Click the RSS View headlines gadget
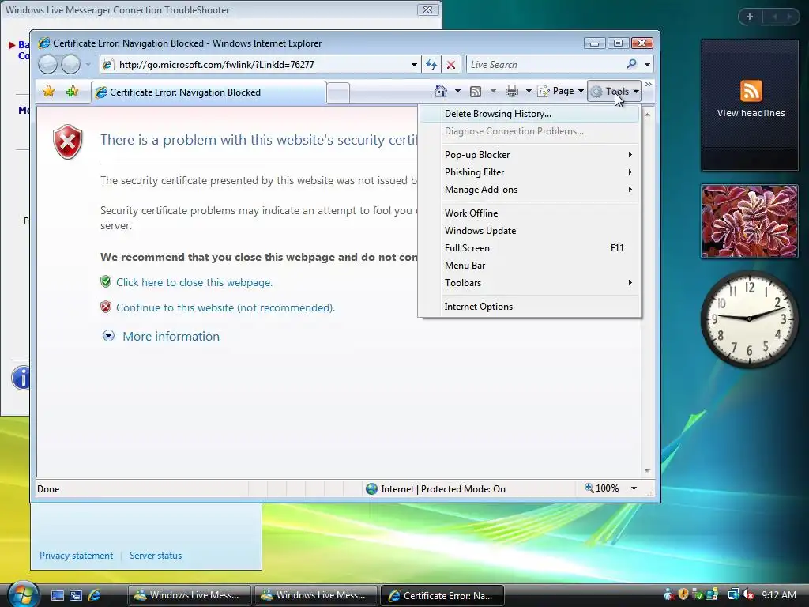Image resolution: width=809 pixels, height=607 pixels. [751, 105]
